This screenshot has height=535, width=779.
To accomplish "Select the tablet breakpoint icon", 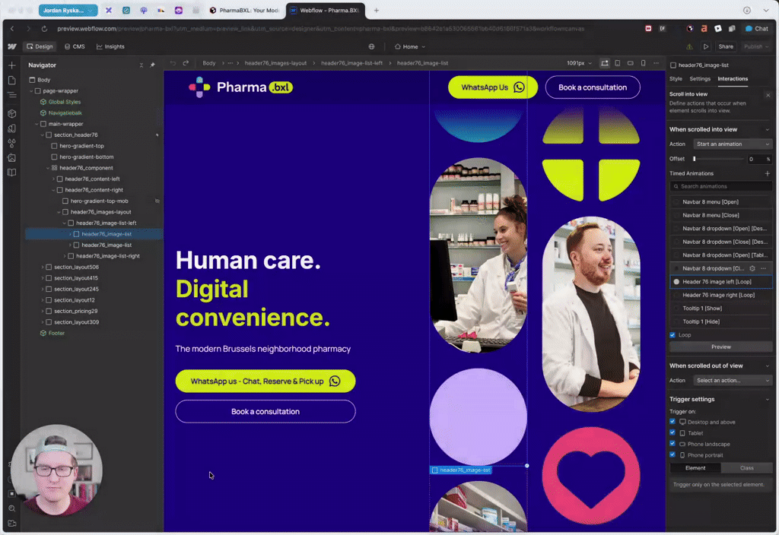I will [x=617, y=63].
